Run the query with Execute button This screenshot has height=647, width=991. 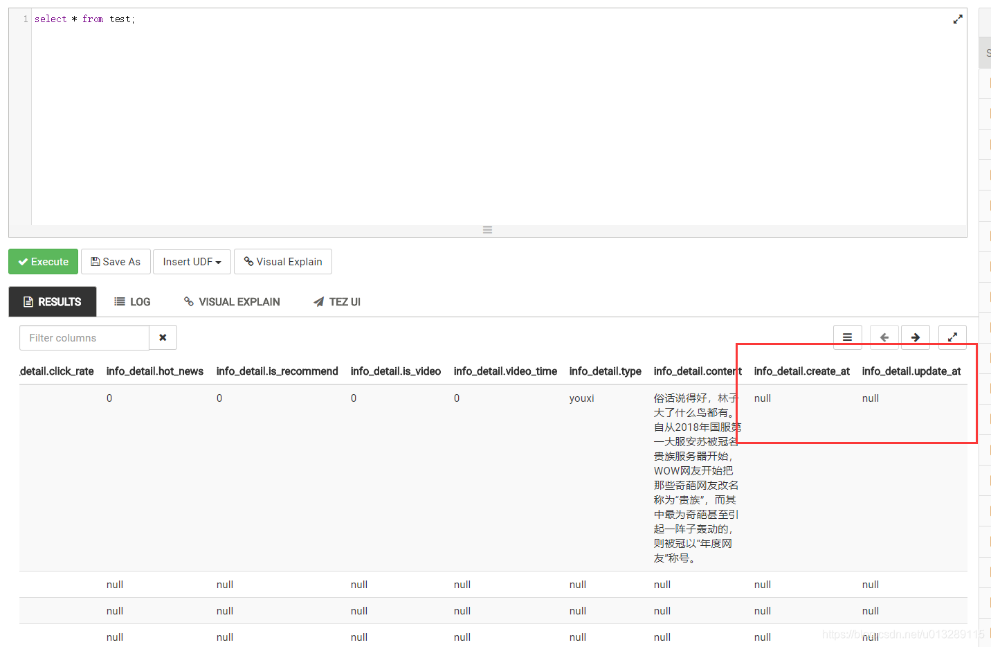(43, 262)
